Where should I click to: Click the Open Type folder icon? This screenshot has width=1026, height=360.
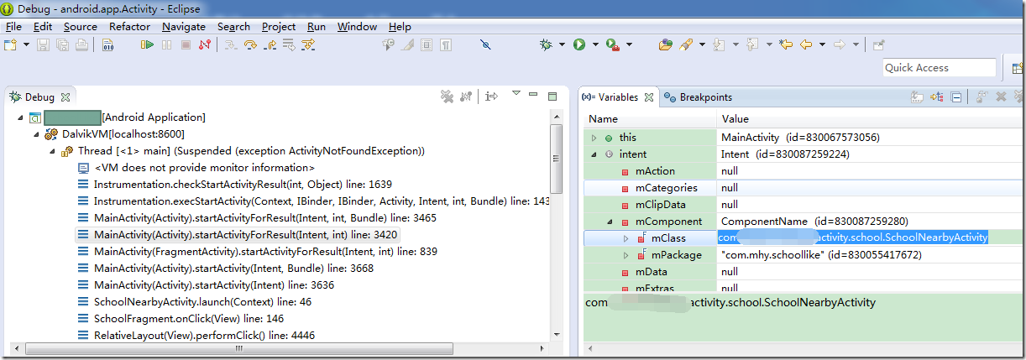pos(666,44)
